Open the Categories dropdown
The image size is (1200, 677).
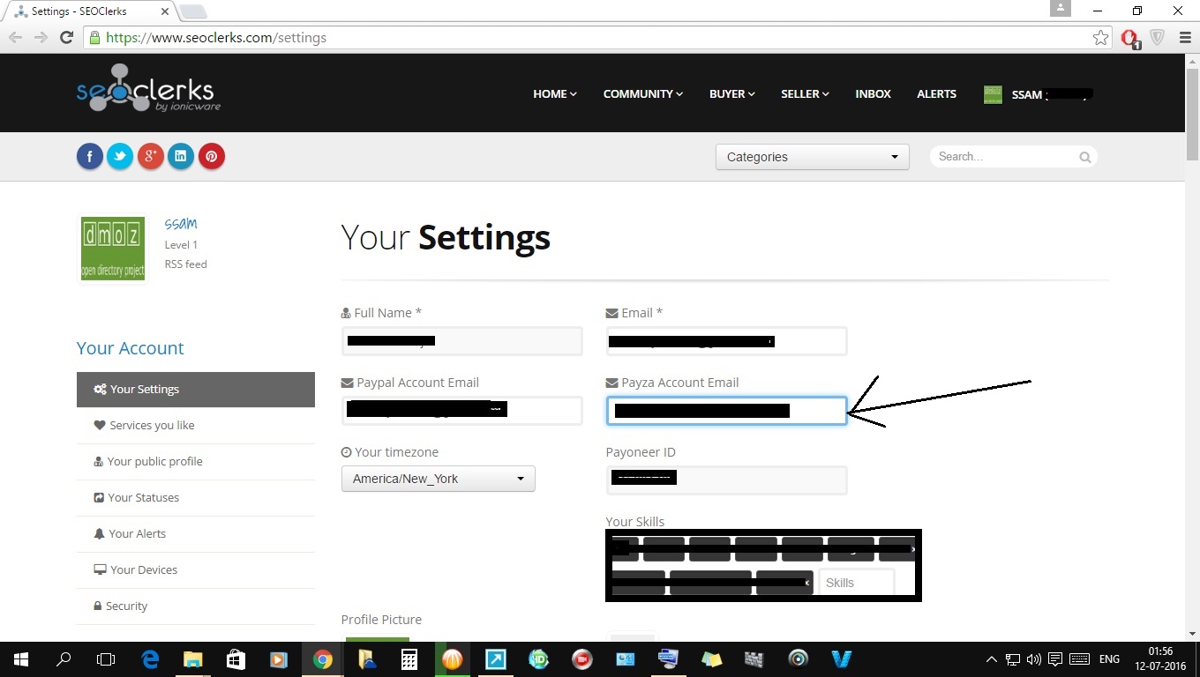(x=813, y=157)
